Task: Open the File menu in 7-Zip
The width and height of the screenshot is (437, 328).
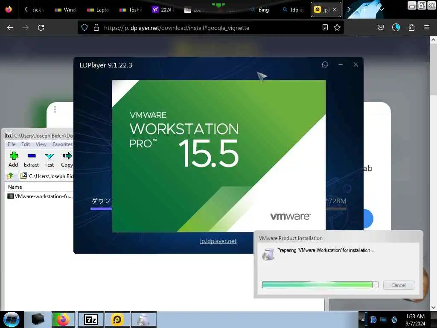Action: coord(12,144)
